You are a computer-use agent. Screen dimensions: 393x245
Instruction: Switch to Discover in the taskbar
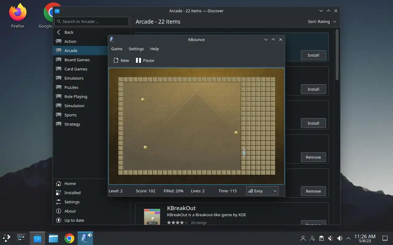[37, 238]
